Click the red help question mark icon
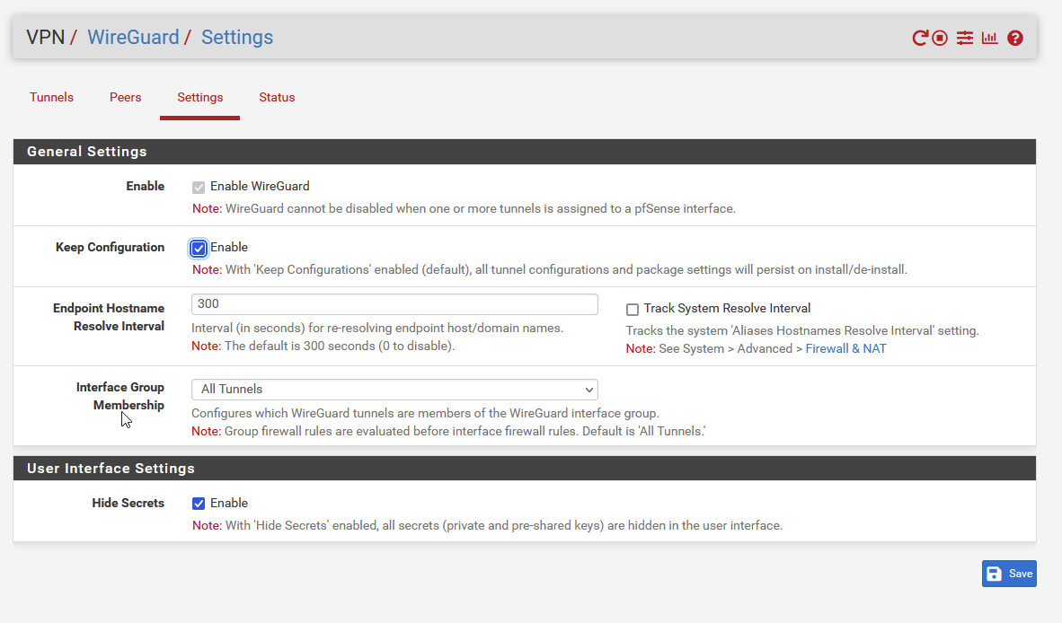This screenshot has width=1062, height=623. tap(1015, 38)
